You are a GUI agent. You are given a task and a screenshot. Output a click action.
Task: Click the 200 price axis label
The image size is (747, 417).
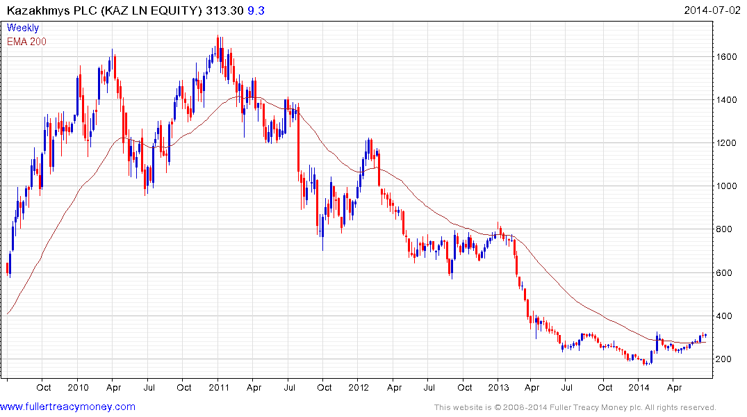point(725,359)
